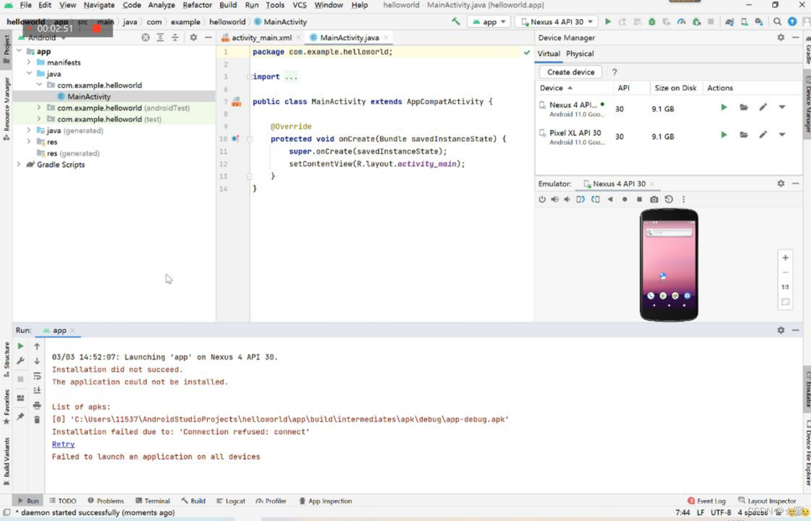Image resolution: width=811 pixels, height=521 pixels.
Task: Clear the Run console with trash icon
Action: tap(37, 419)
